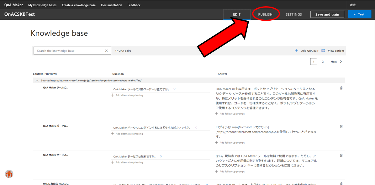The image size is (375, 185).
Task: Delete the QnA pair about ポータルにログイン
Action: point(341,126)
